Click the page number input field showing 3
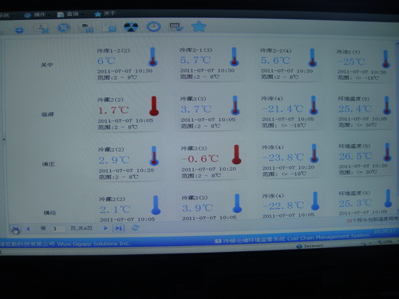Image resolution: width=399 pixels, height=299 pixels. 58,229
